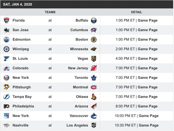This screenshot has height=131, width=174.
Task: Open Game Page for Pittsburgh at Montreal
Action: tap(148, 87)
